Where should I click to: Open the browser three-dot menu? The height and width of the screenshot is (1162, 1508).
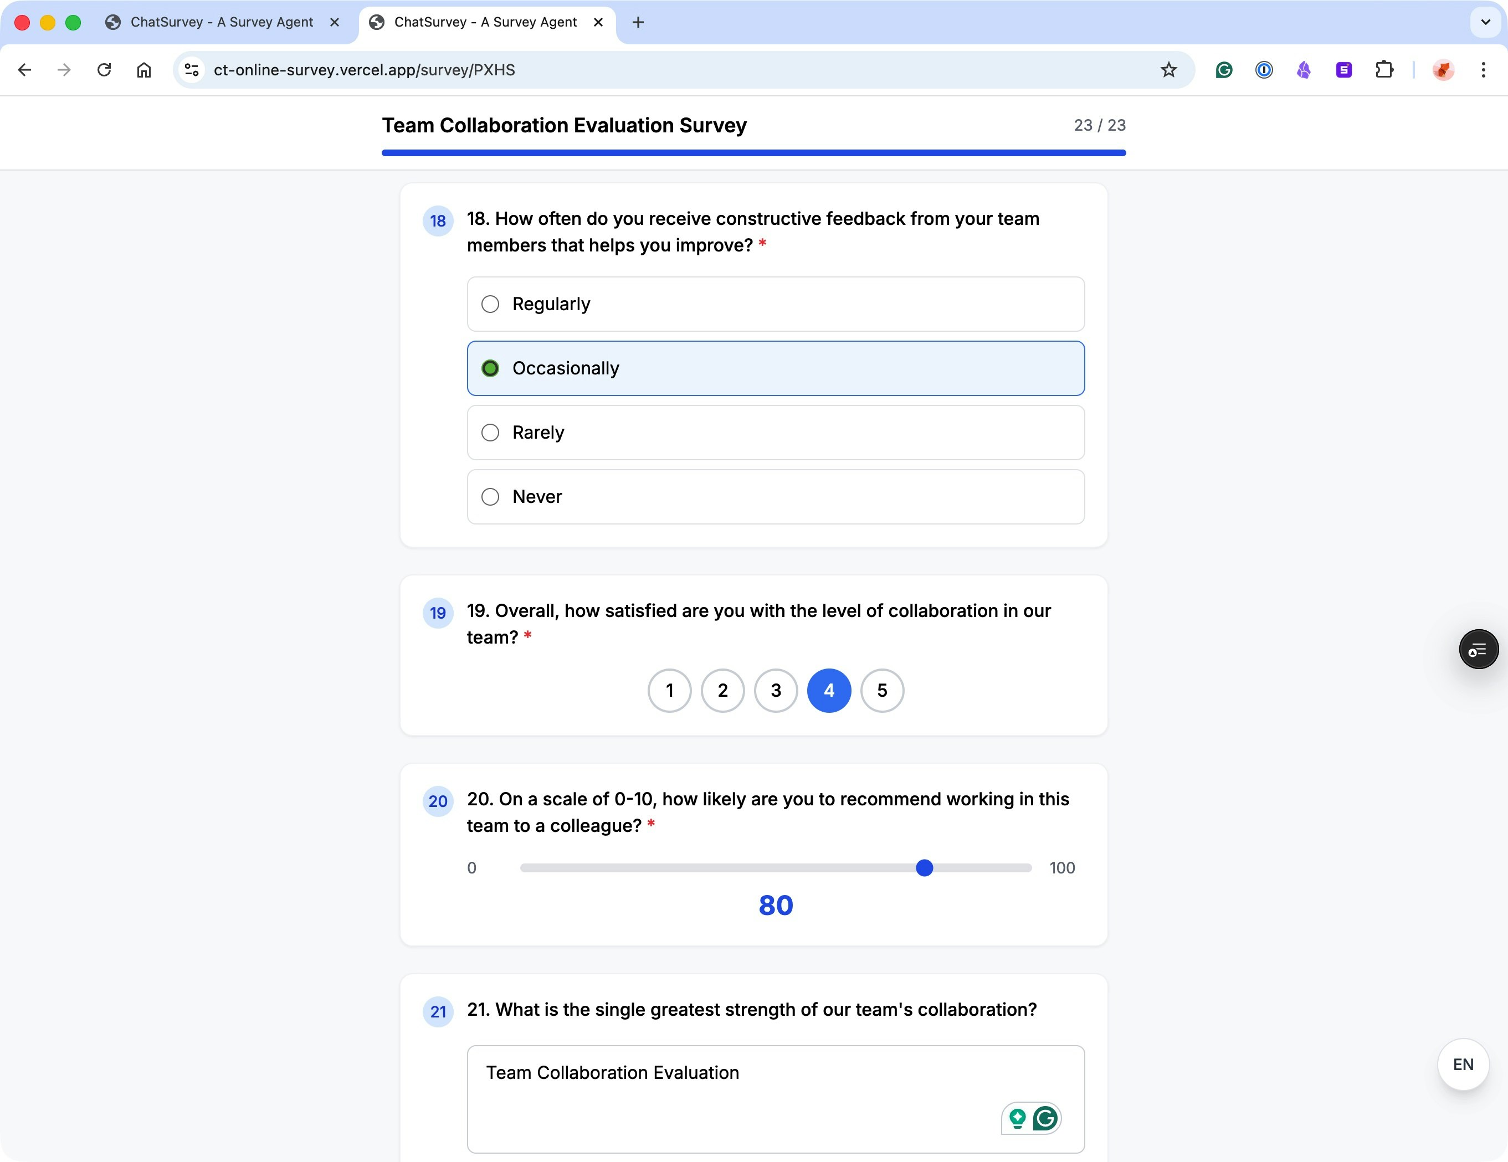click(x=1485, y=69)
